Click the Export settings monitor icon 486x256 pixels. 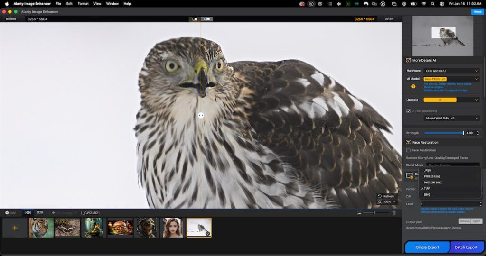(x=410, y=175)
